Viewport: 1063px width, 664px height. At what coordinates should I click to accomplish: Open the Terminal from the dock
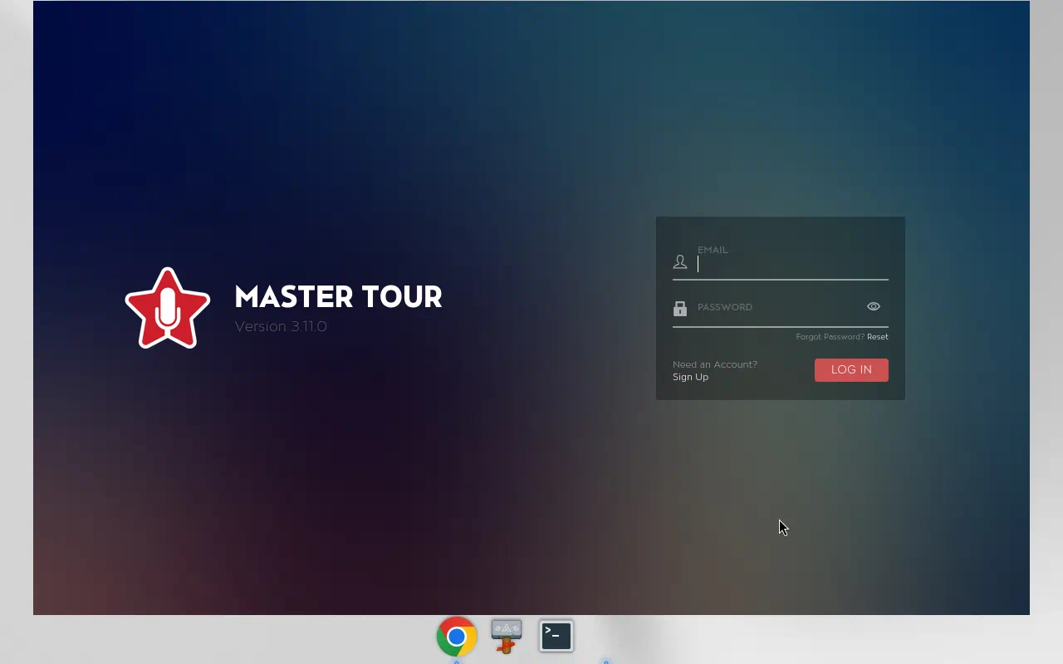click(x=556, y=636)
